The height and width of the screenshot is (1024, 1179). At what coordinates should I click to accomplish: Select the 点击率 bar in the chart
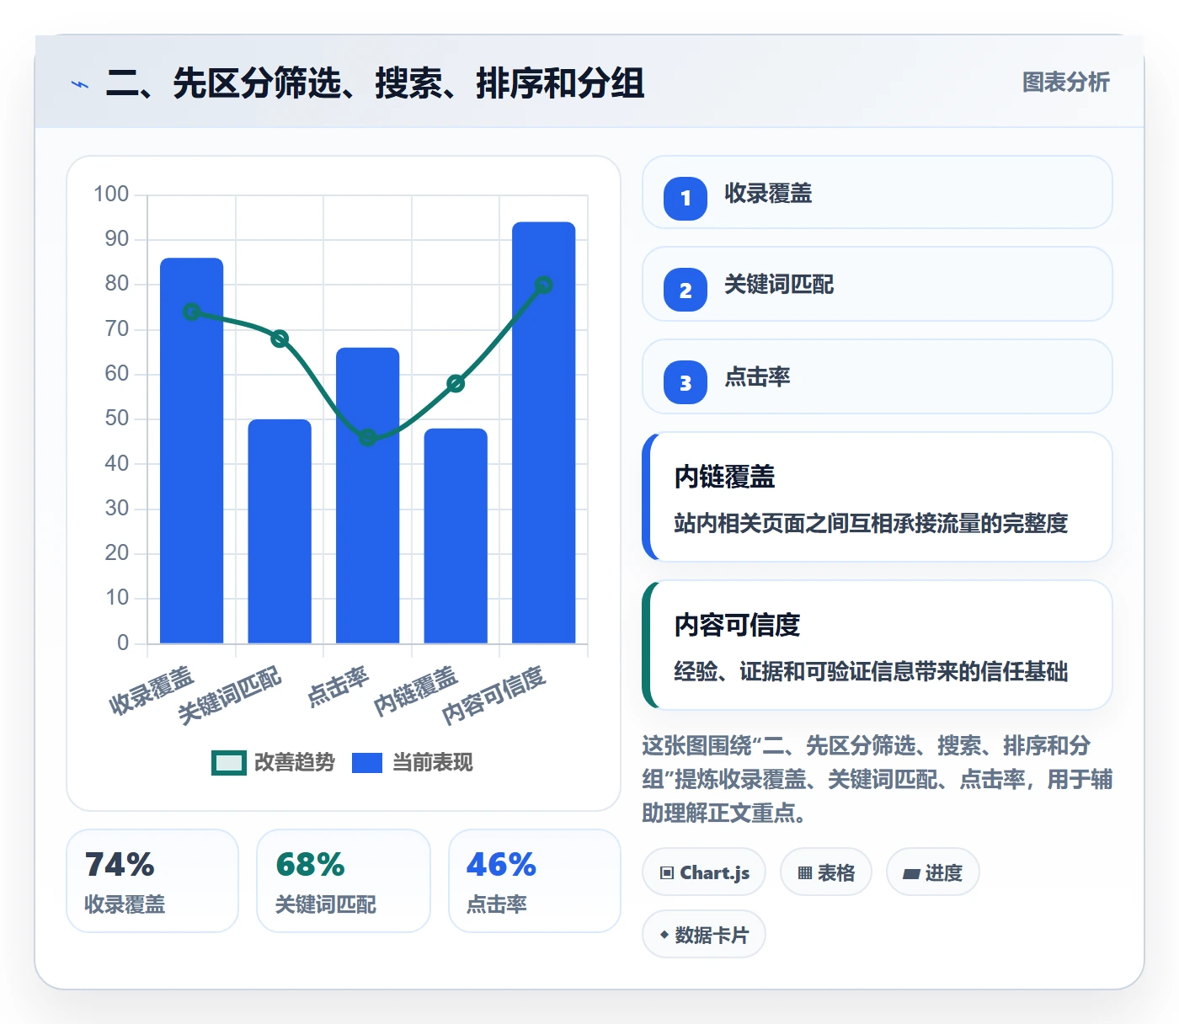(x=368, y=495)
